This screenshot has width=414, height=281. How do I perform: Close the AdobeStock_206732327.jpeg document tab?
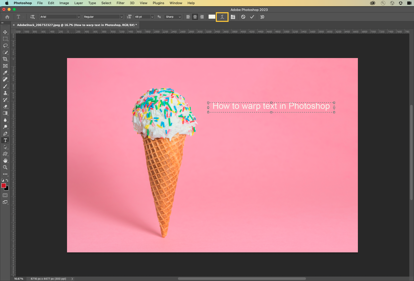point(14,25)
